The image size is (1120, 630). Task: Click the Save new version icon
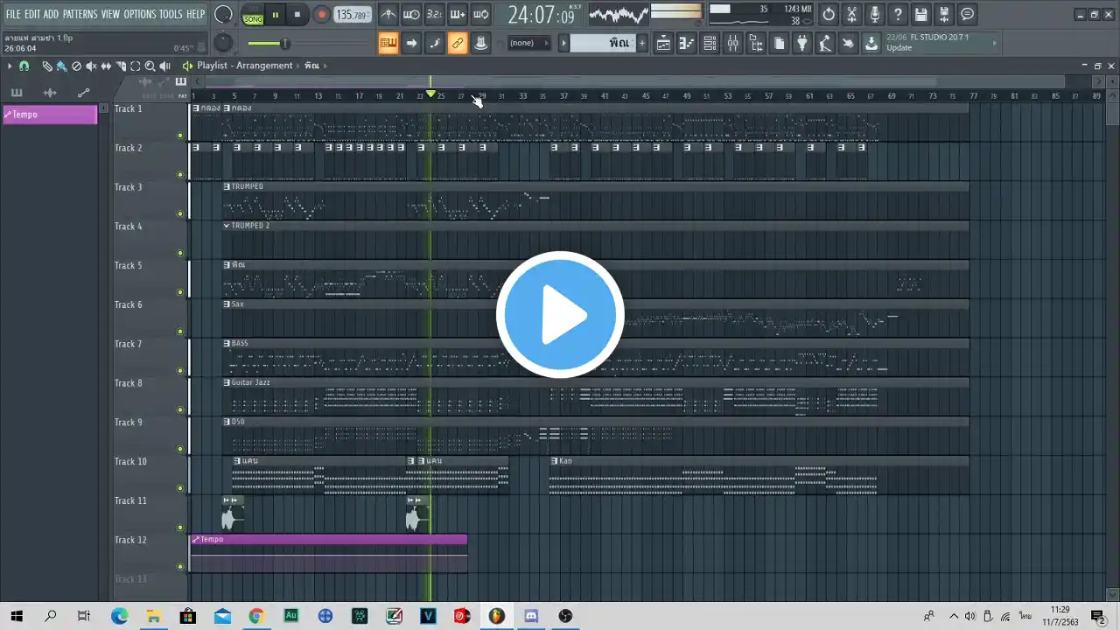click(x=943, y=14)
